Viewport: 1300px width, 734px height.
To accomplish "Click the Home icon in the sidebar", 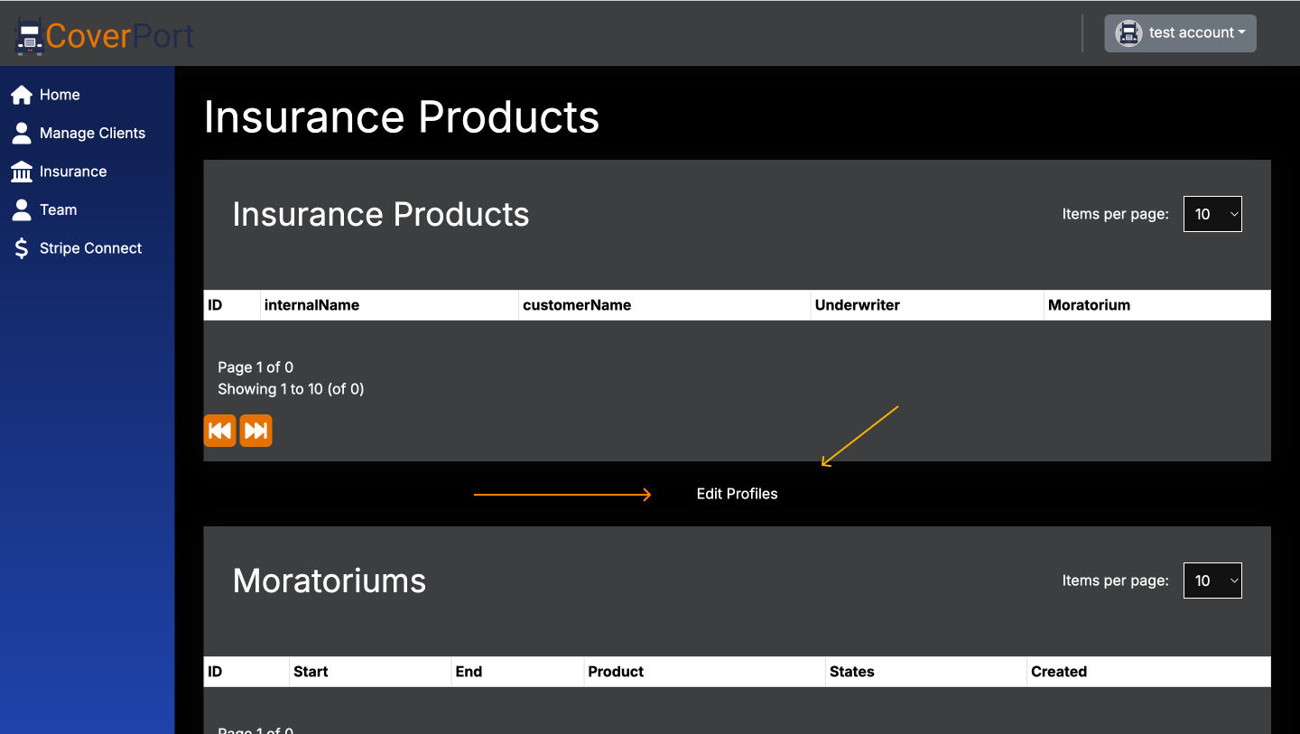I will pyautogui.click(x=22, y=94).
